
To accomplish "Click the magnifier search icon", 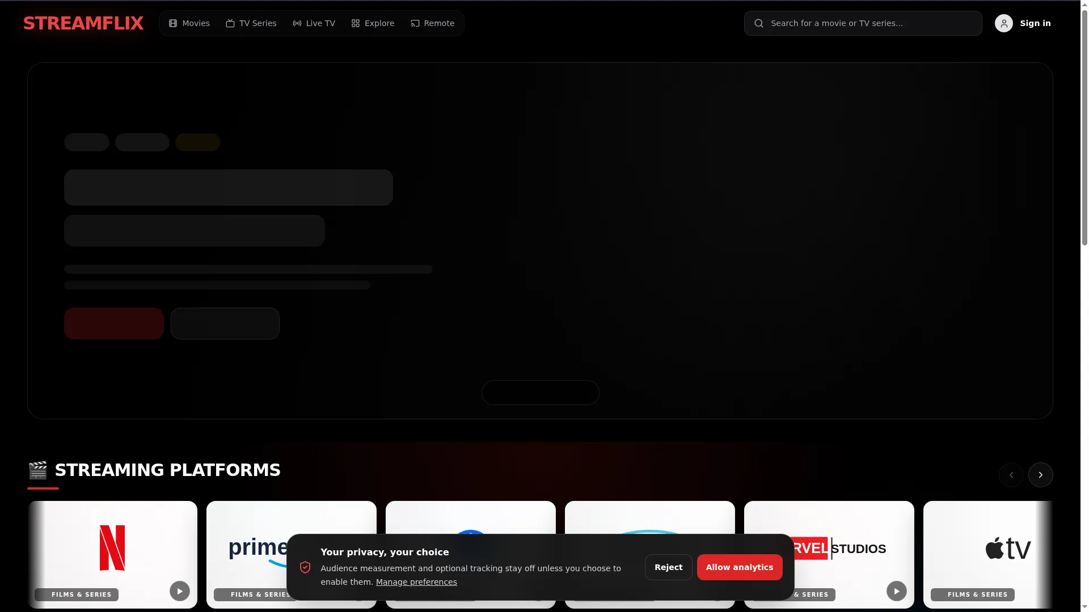I will coord(759,23).
